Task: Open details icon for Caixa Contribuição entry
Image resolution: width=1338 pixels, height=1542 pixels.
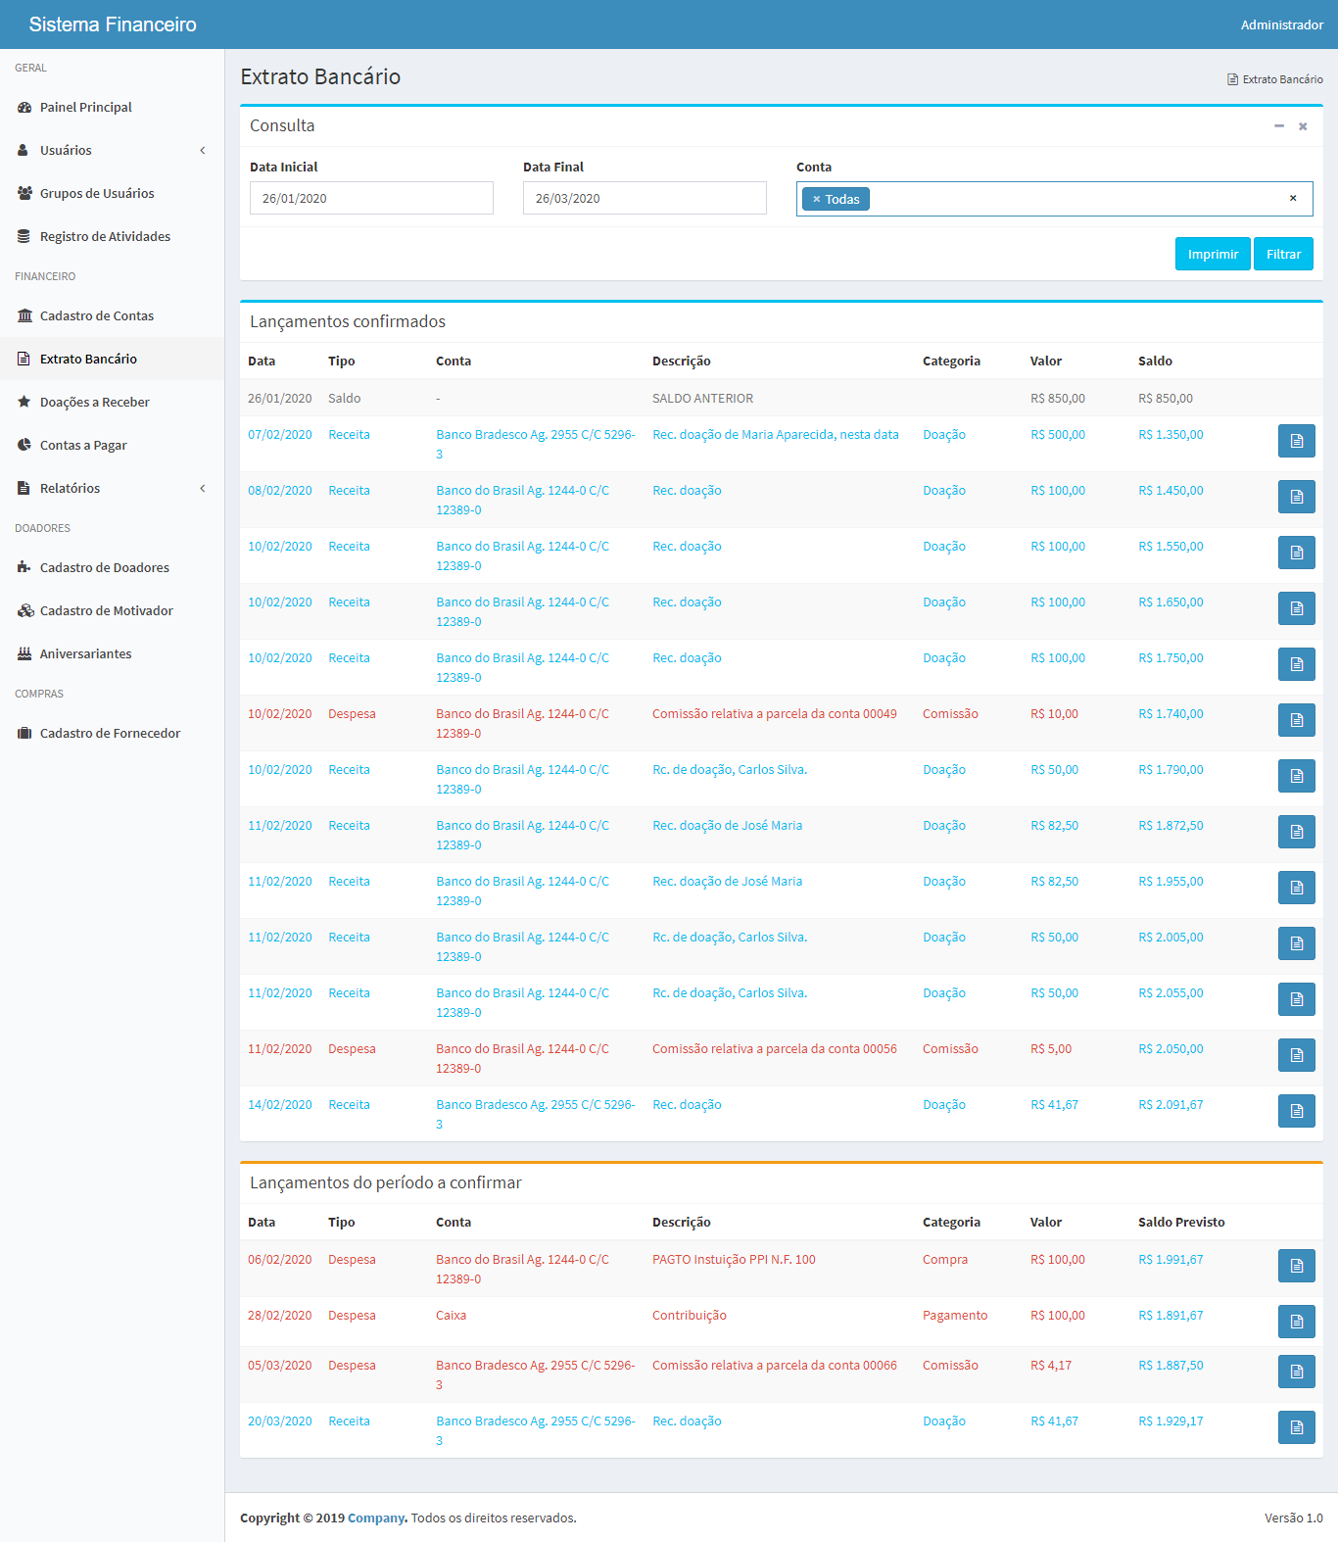Action: tap(1296, 1322)
